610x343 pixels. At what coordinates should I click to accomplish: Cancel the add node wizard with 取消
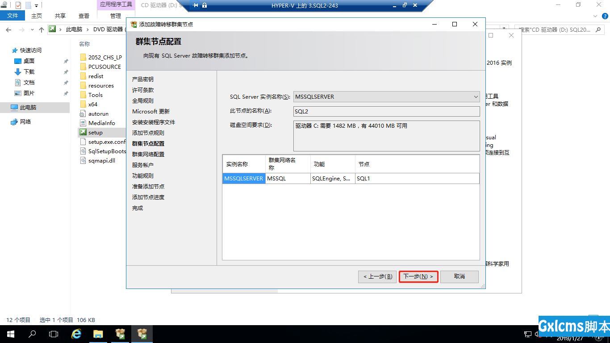[460, 276]
